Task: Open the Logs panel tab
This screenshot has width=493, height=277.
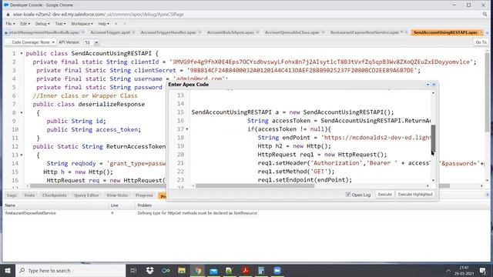Action: [x=12, y=195]
